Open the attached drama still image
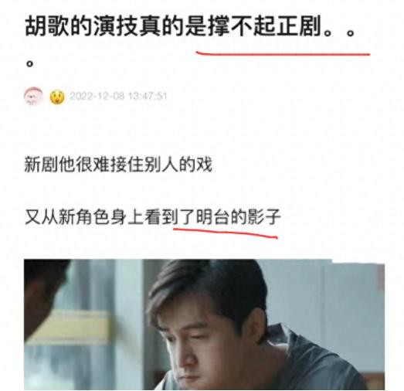404x391 pixels. point(204,325)
